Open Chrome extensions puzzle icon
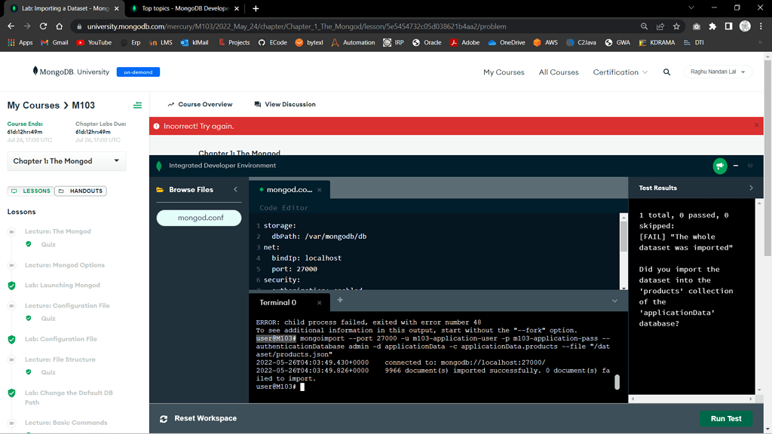 point(712,26)
